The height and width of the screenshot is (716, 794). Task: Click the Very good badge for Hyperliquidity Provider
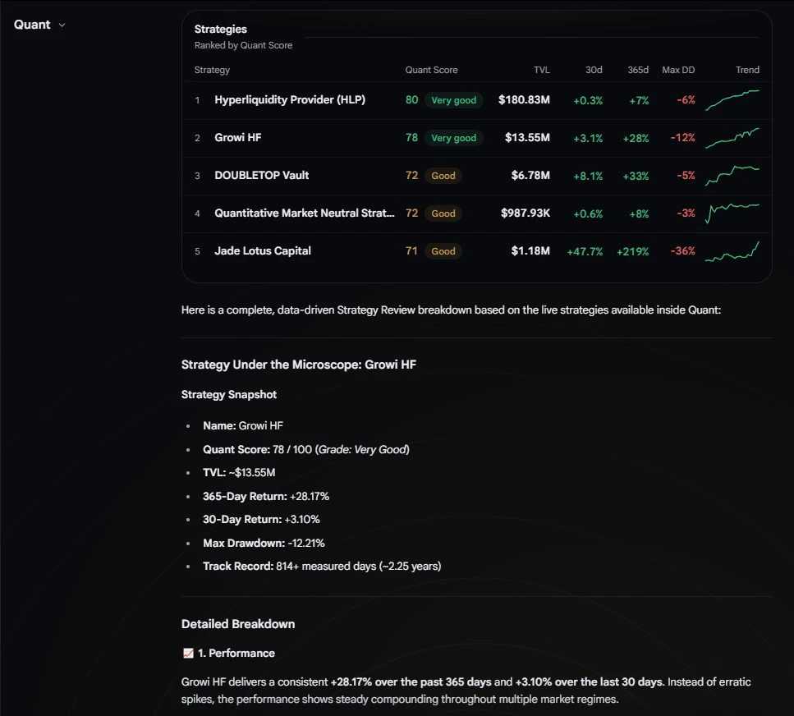(454, 100)
